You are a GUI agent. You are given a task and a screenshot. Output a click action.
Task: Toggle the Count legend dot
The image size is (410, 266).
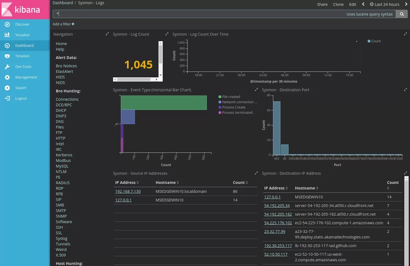[369, 41]
